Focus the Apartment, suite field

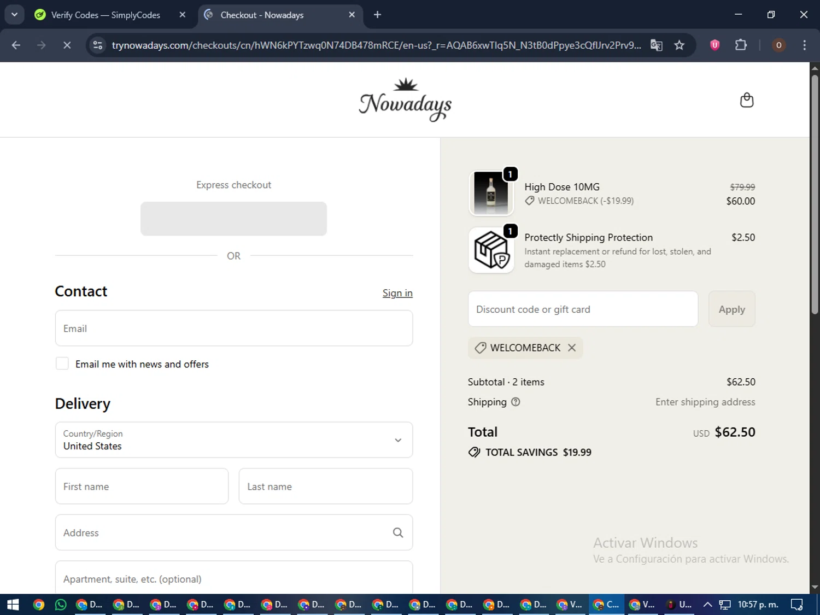point(234,577)
